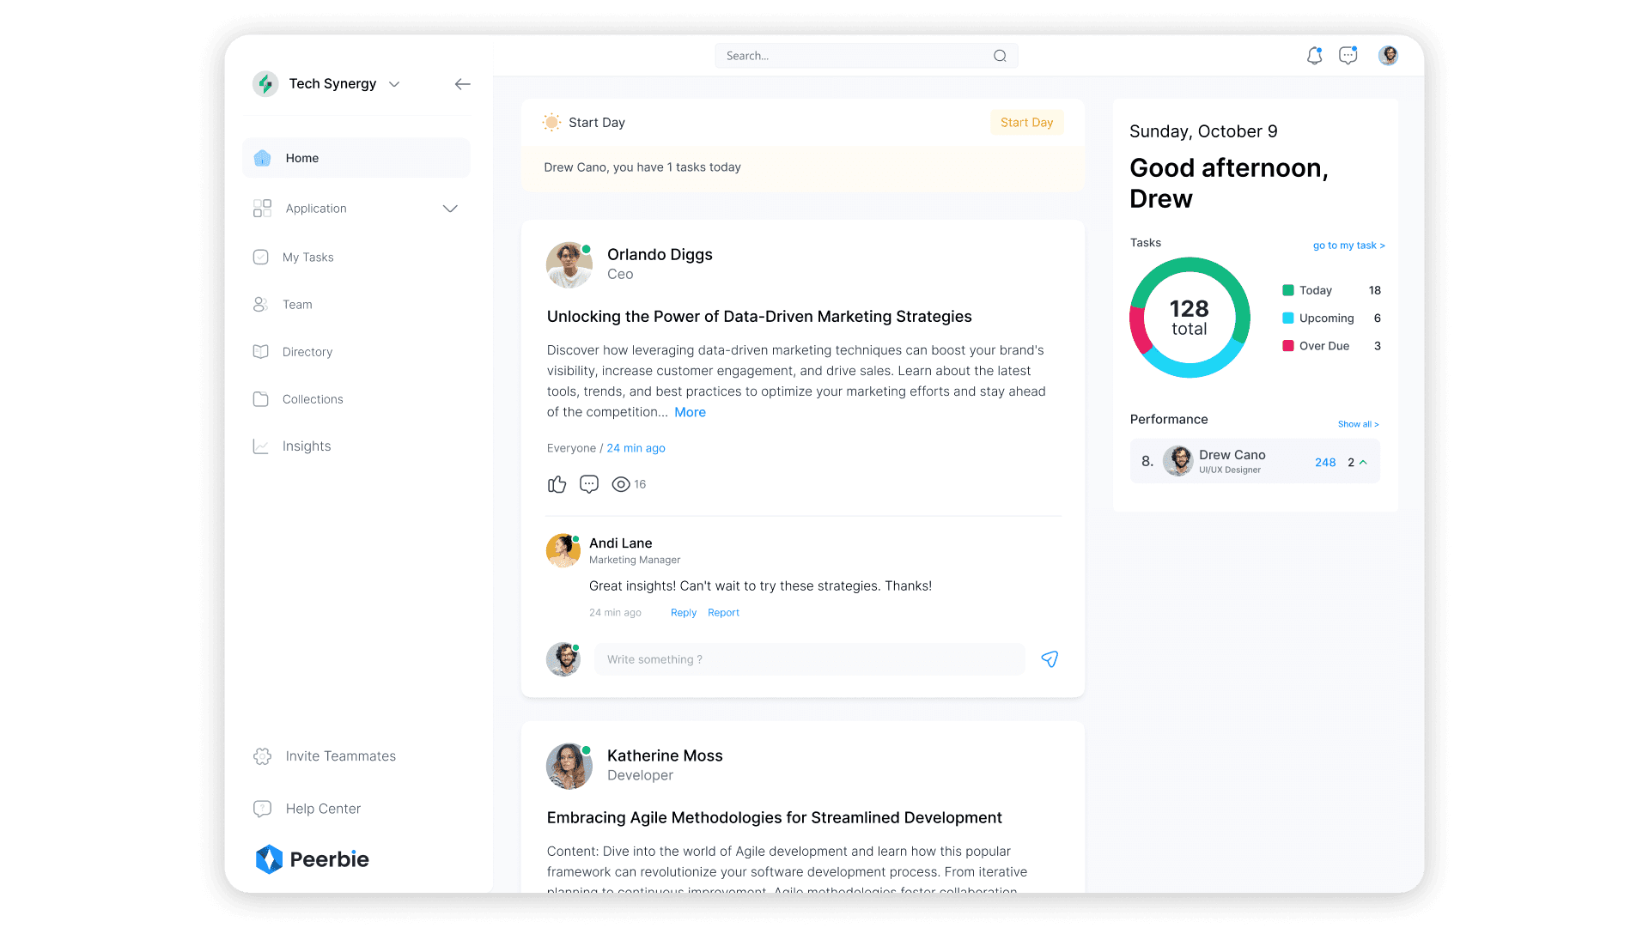
Task: Click the search magnifier icon
Action: [1000, 56]
